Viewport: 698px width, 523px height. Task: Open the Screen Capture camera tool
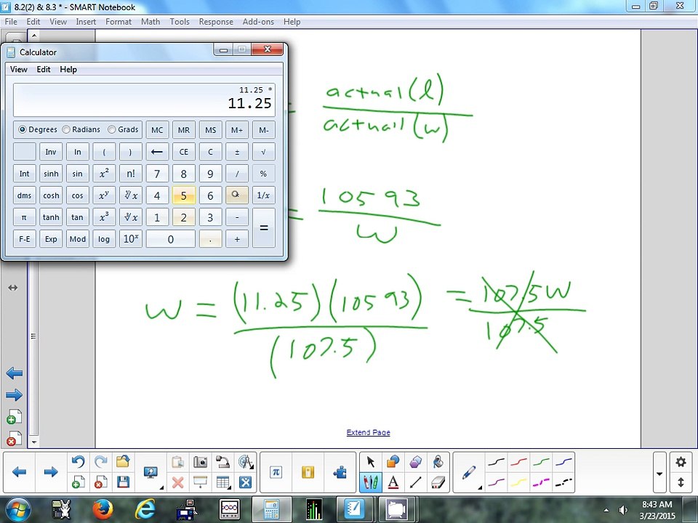pos(201,462)
